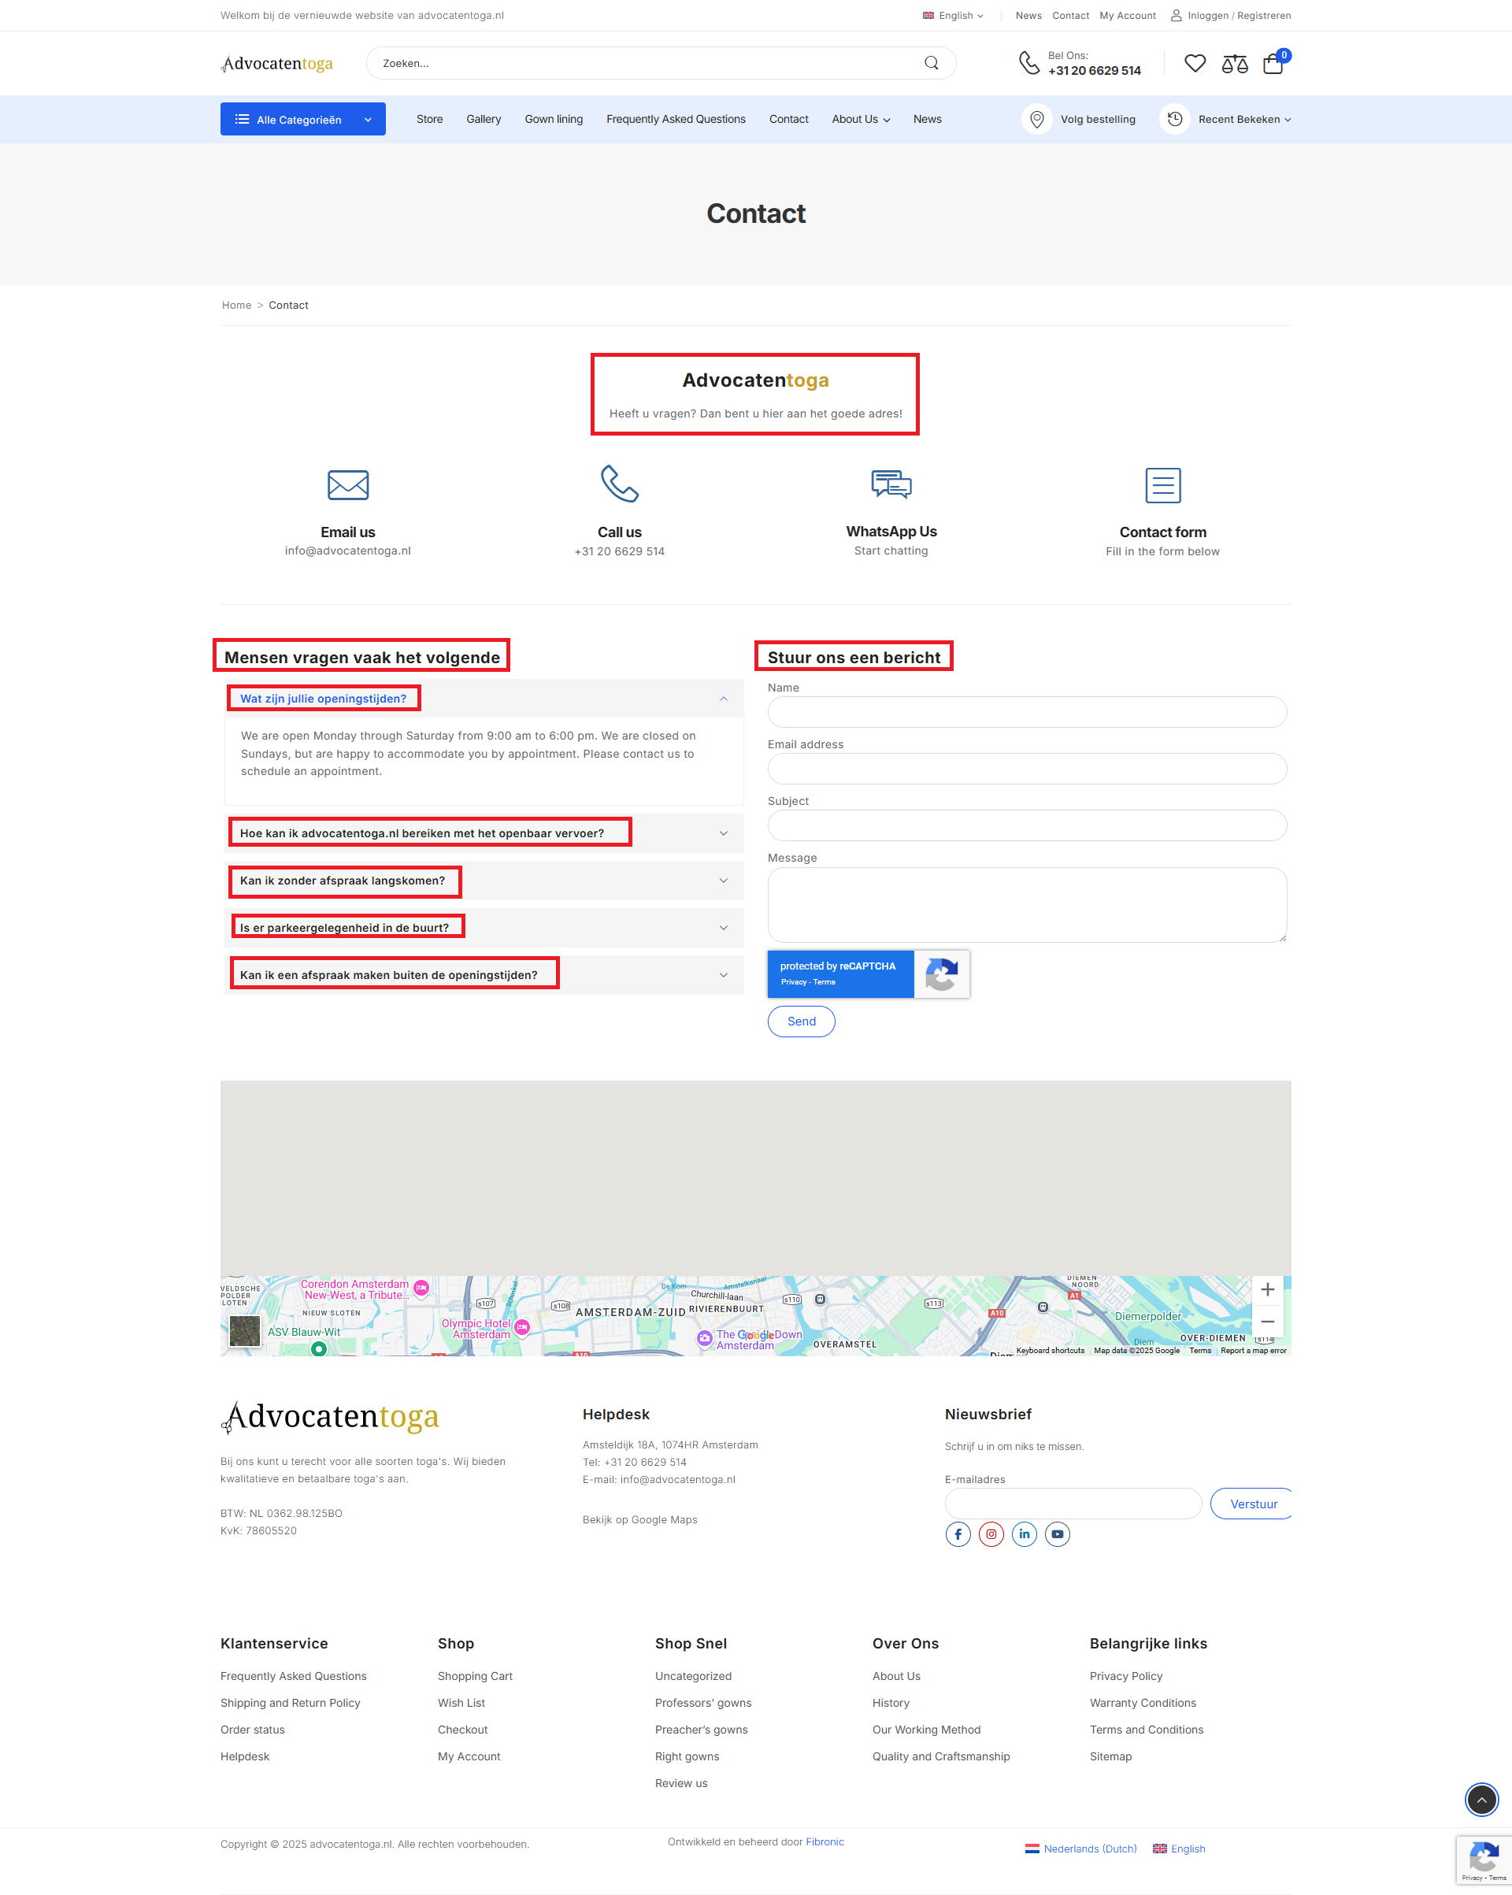The height and width of the screenshot is (1895, 1512).
Task: Open the wishlist heart icon
Action: click(x=1195, y=63)
